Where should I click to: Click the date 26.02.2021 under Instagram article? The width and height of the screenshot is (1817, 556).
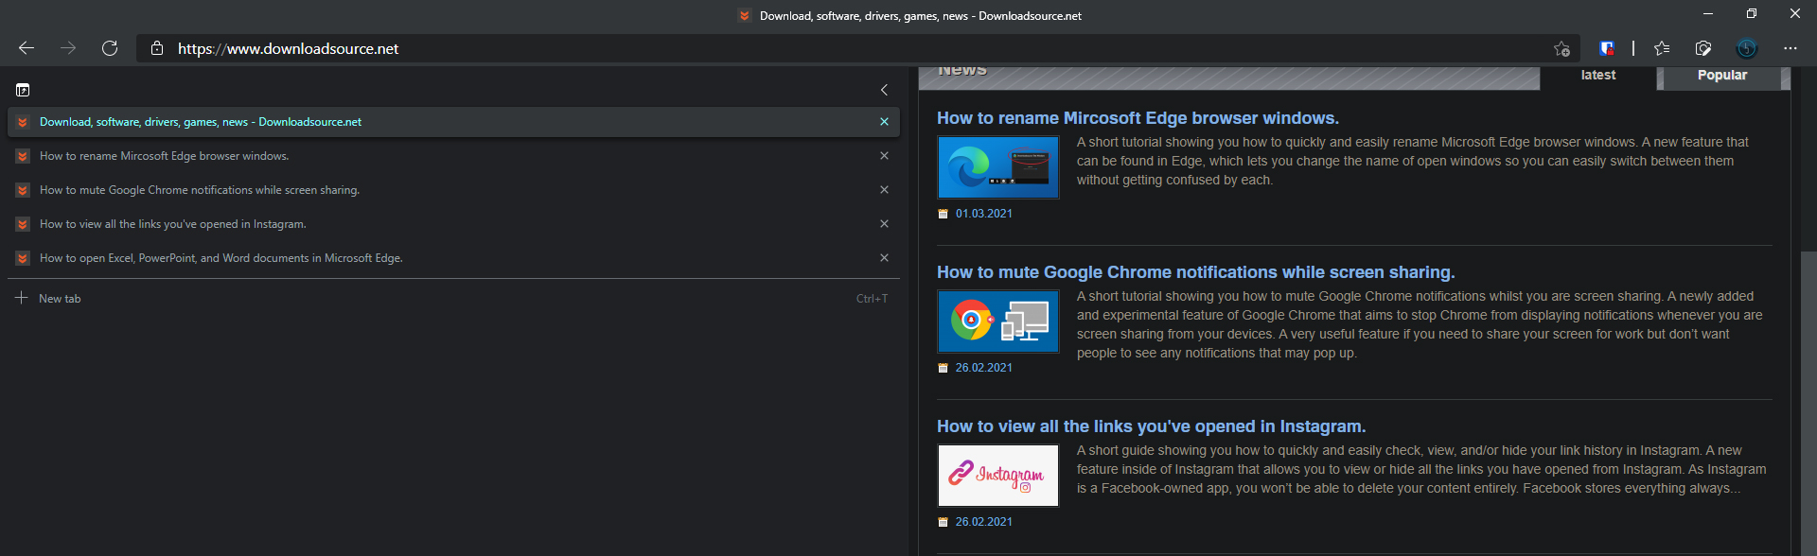point(984,522)
